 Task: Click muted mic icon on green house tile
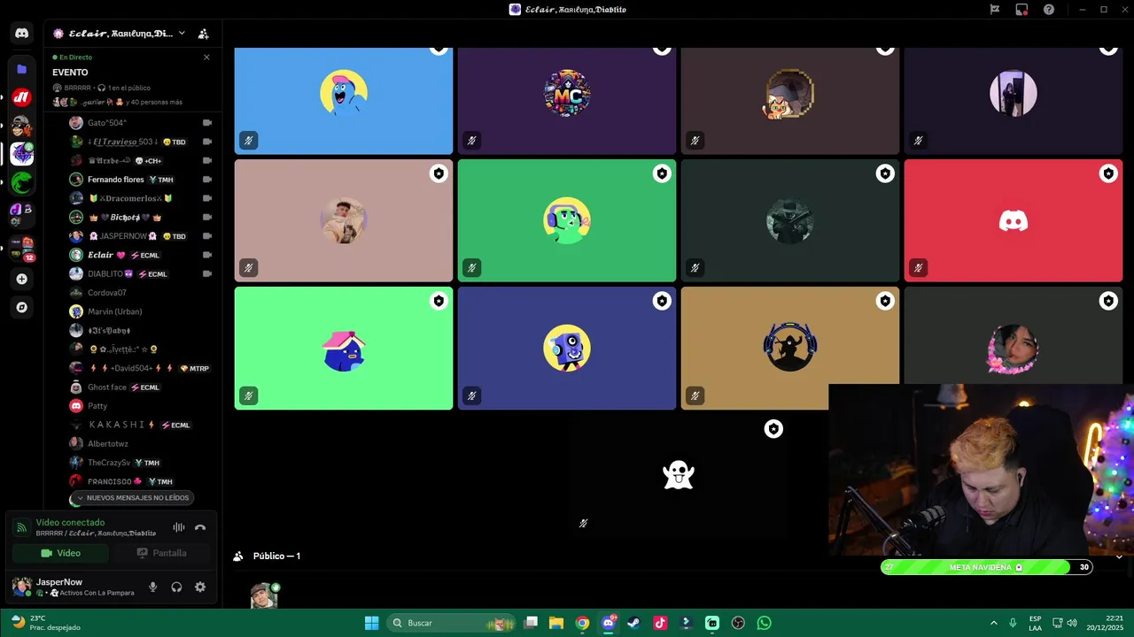[x=248, y=395]
